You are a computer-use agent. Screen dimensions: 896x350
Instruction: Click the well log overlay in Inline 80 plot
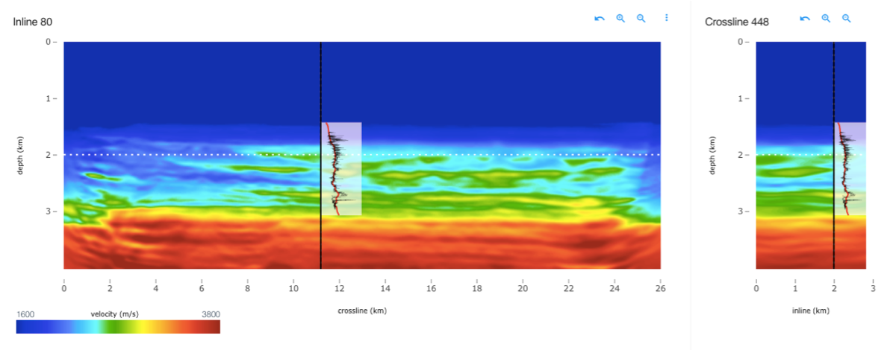pyautogui.click(x=341, y=169)
